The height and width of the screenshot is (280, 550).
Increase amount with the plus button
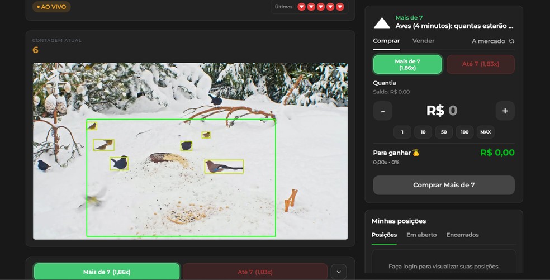pyautogui.click(x=505, y=111)
